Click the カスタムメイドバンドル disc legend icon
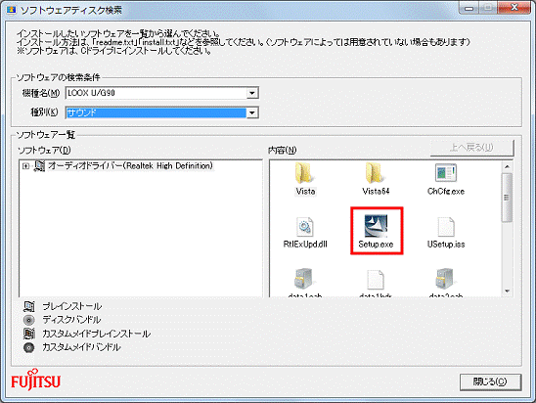 click(29, 347)
